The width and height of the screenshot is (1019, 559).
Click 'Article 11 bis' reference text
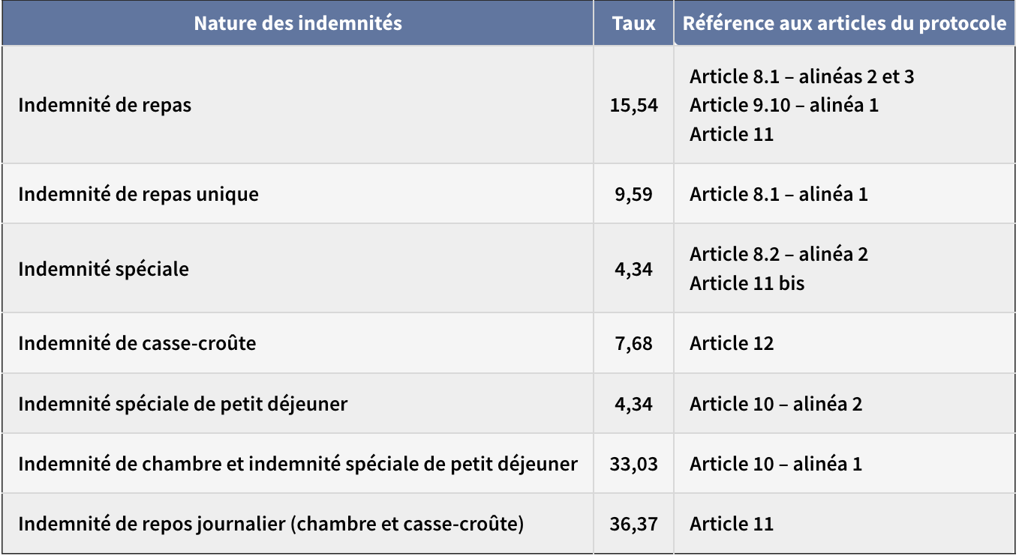point(747,283)
